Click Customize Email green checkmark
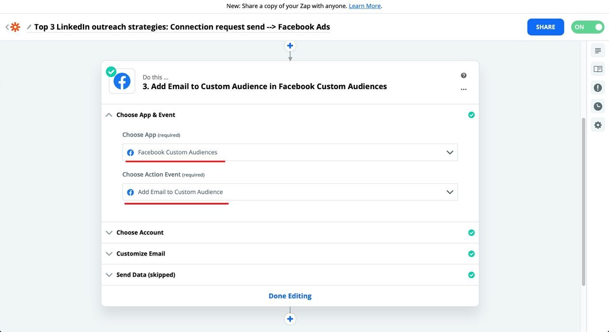The width and height of the screenshot is (609, 332). (471, 254)
